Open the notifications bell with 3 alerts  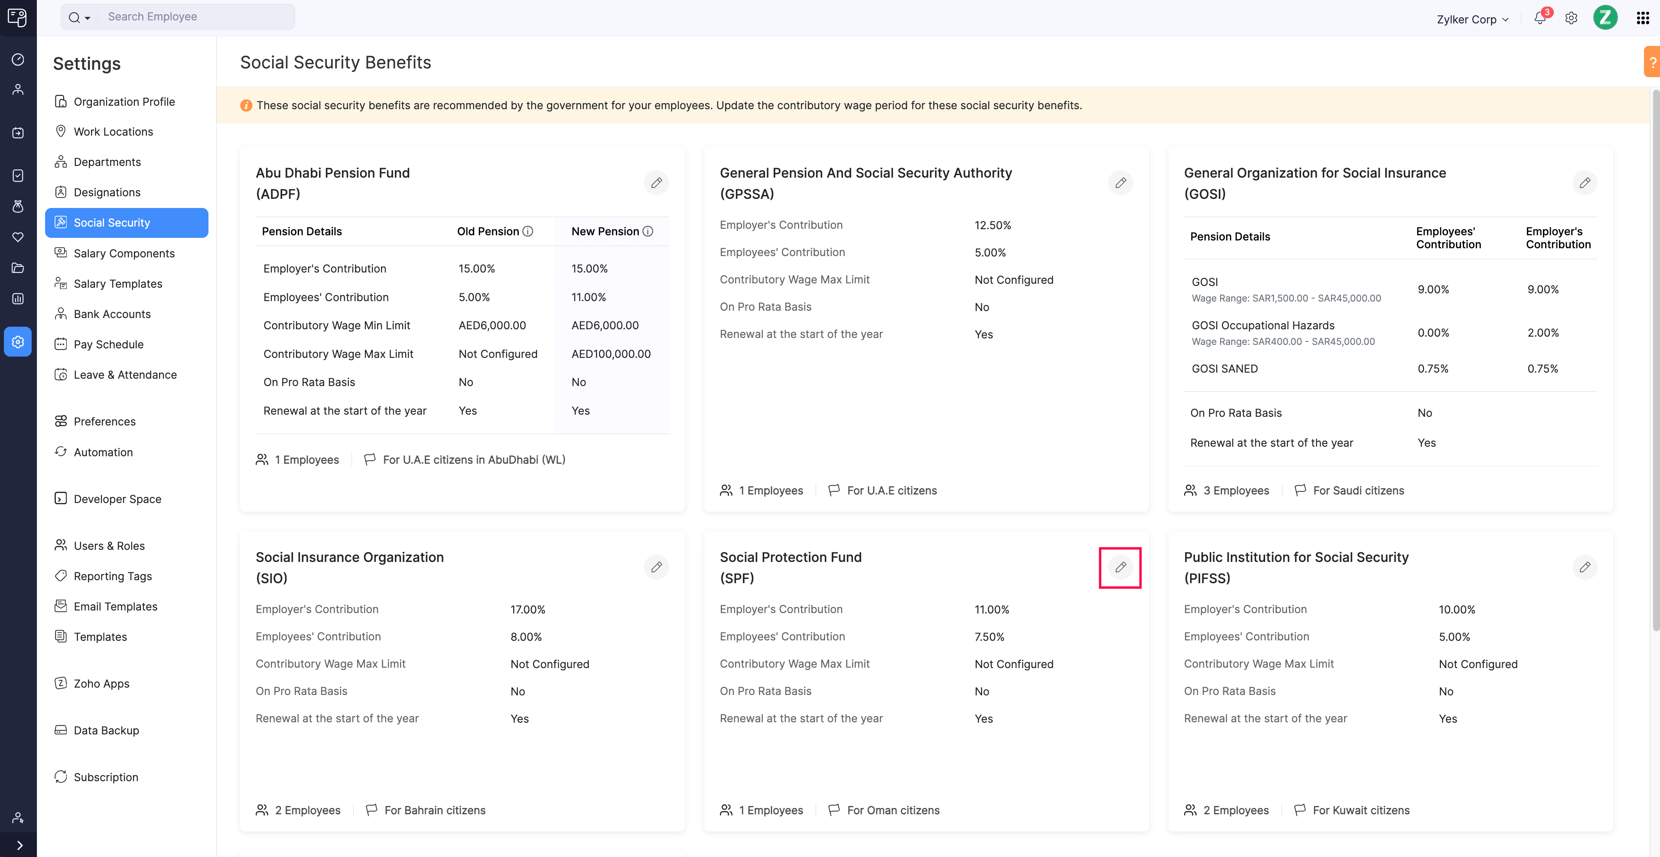tap(1540, 18)
